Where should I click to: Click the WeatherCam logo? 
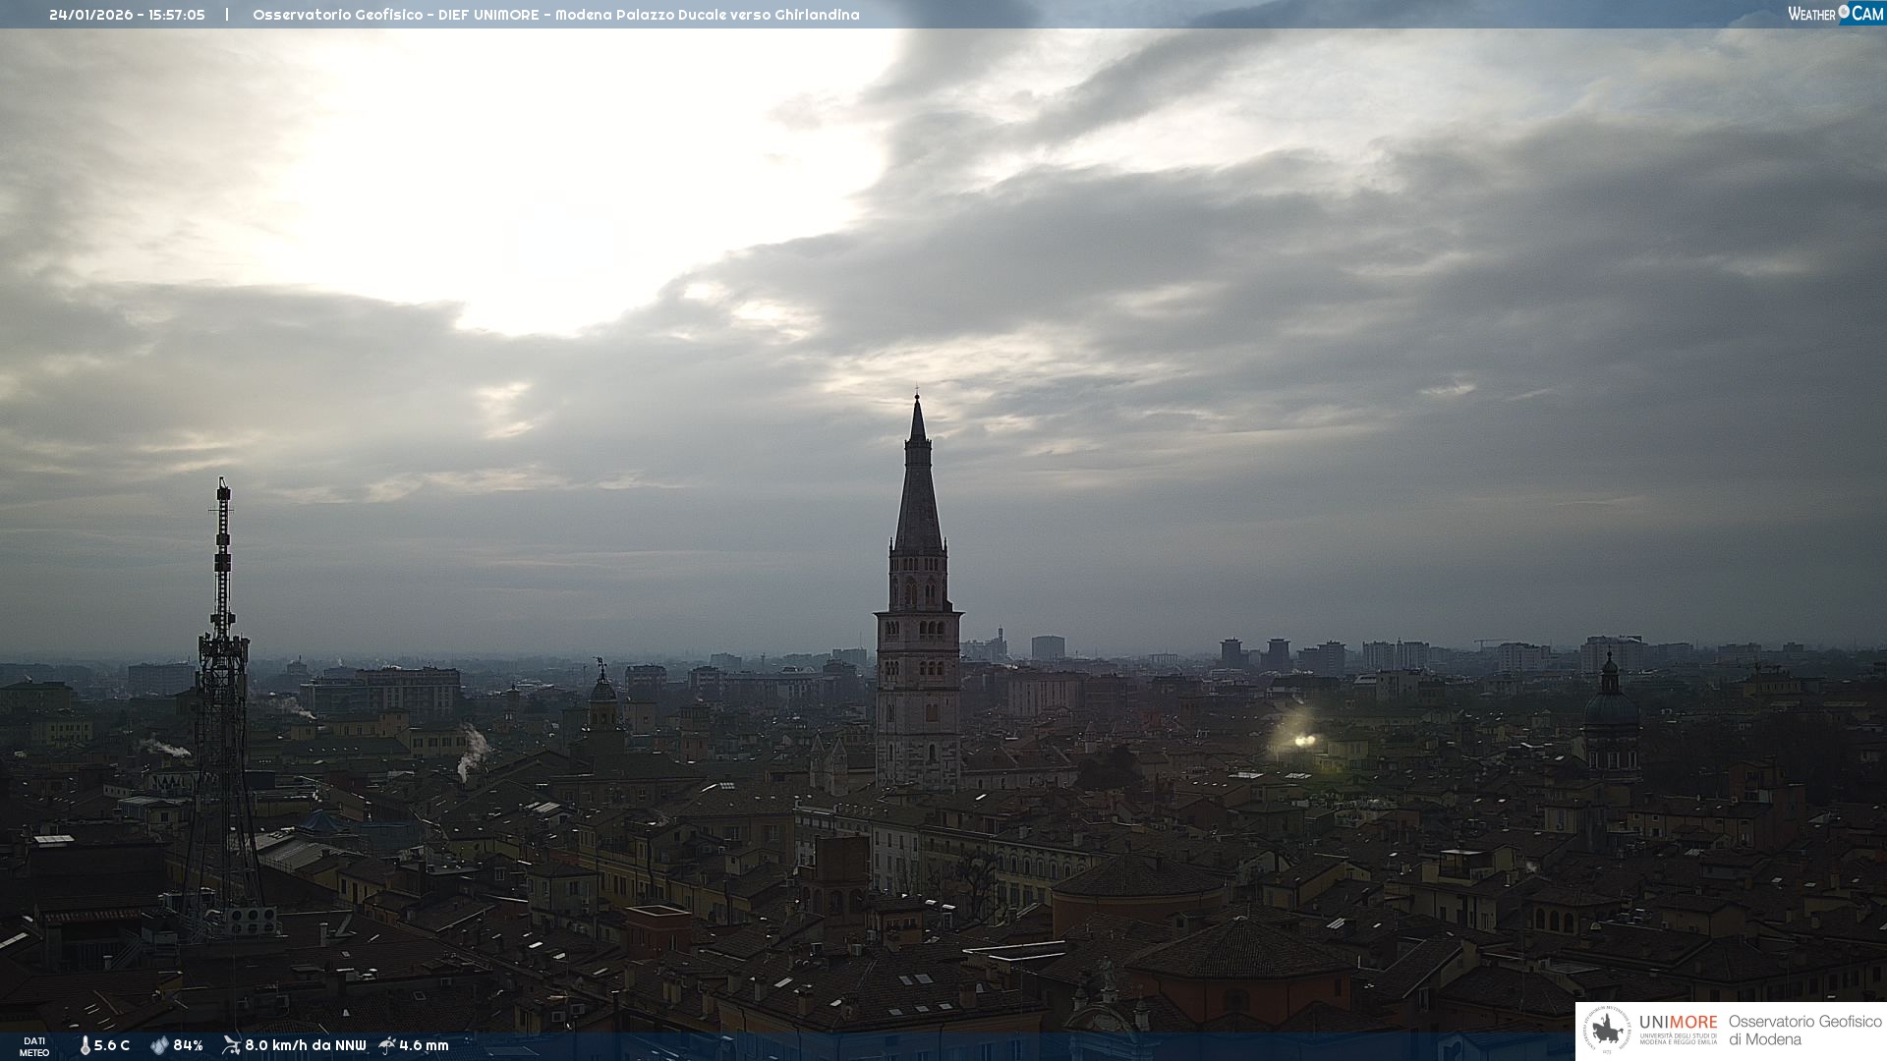(1835, 14)
